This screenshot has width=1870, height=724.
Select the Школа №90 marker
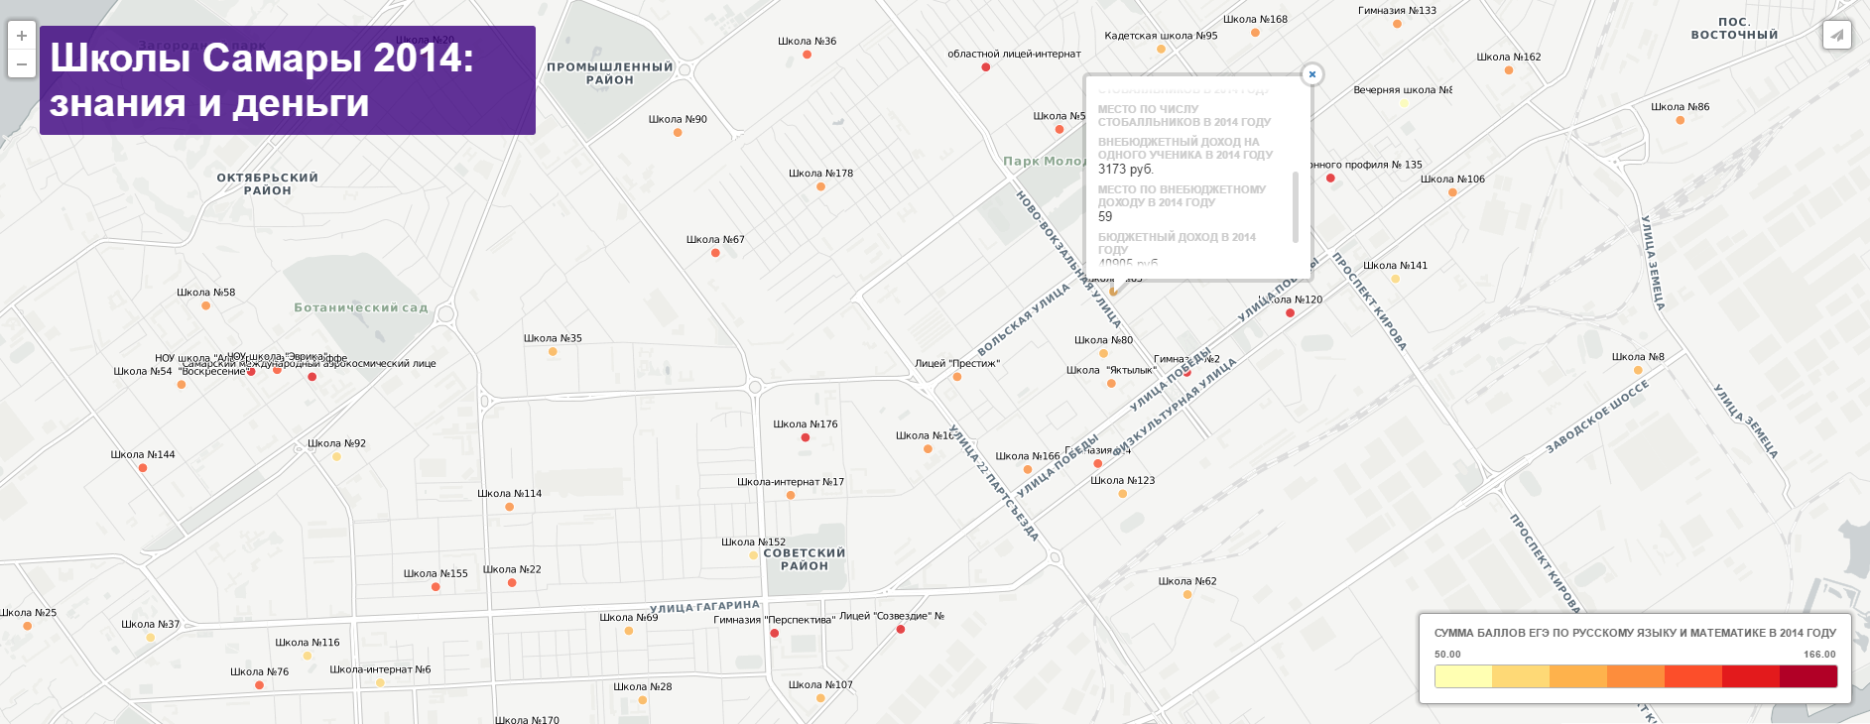point(679,132)
